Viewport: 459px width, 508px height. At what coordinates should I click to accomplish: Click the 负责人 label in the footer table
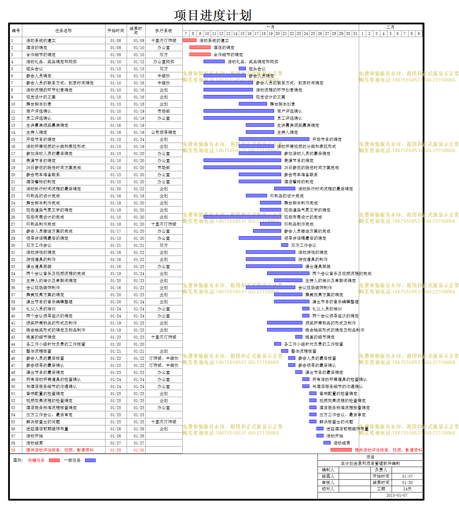tap(381, 470)
